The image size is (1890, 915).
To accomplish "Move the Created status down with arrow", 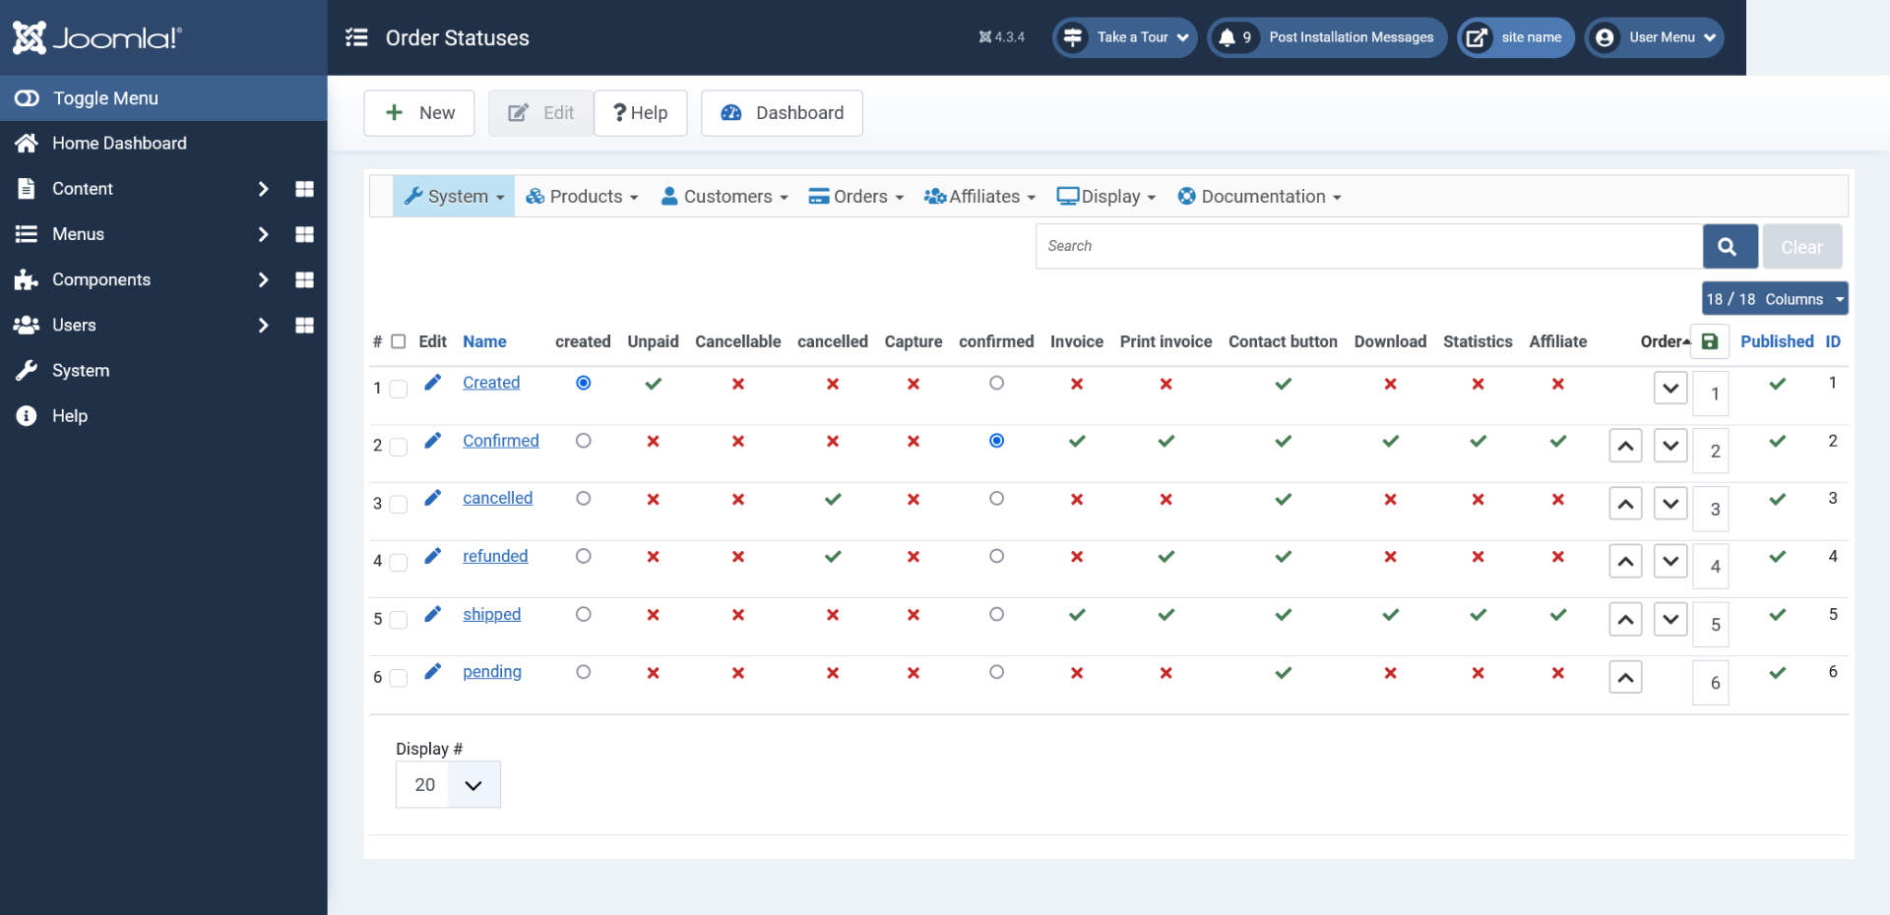I will pyautogui.click(x=1670, y=389).
